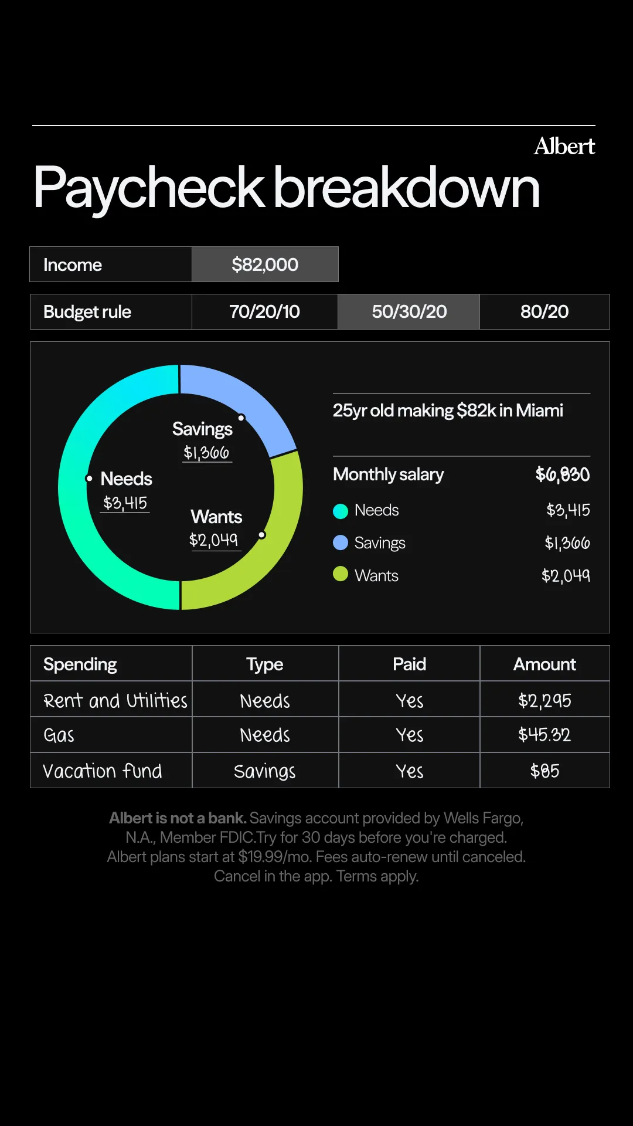Click the Savings $1,366 chart label
The width and height of the screenshot is (633, 1126).
pyautogui.click(x=203, y=440)
